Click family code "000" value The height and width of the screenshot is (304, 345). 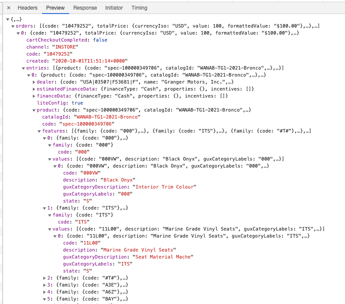coord(82,152)
